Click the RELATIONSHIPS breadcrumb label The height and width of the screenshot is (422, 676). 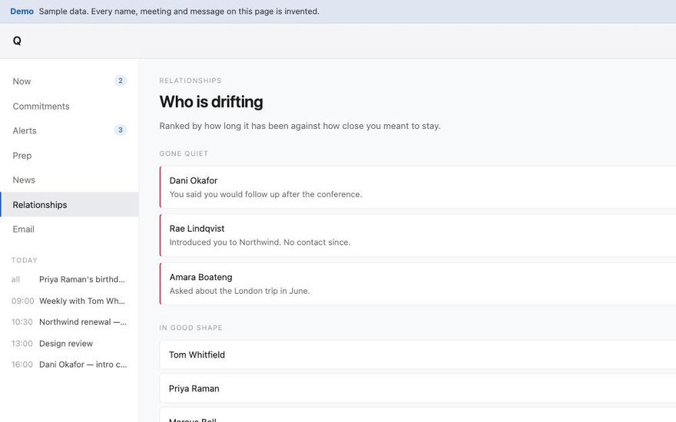191,81
